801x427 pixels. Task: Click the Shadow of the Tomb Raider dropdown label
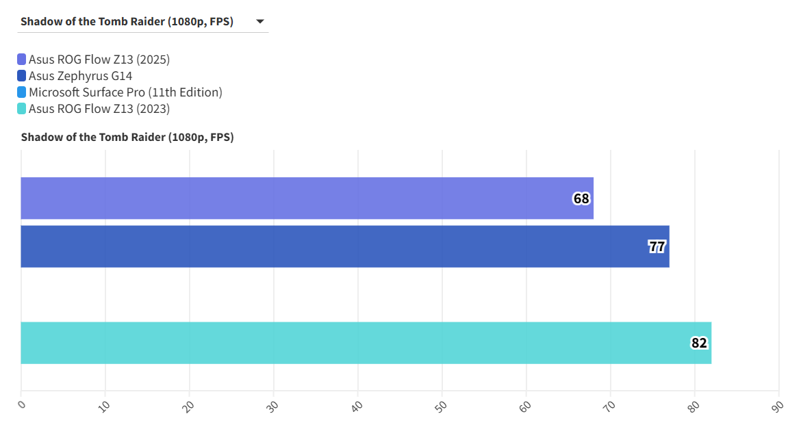(127, 22)
